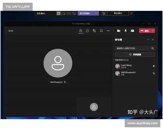Click 58VOIPvoptech1's avatar in list

(x=117, y=73)
